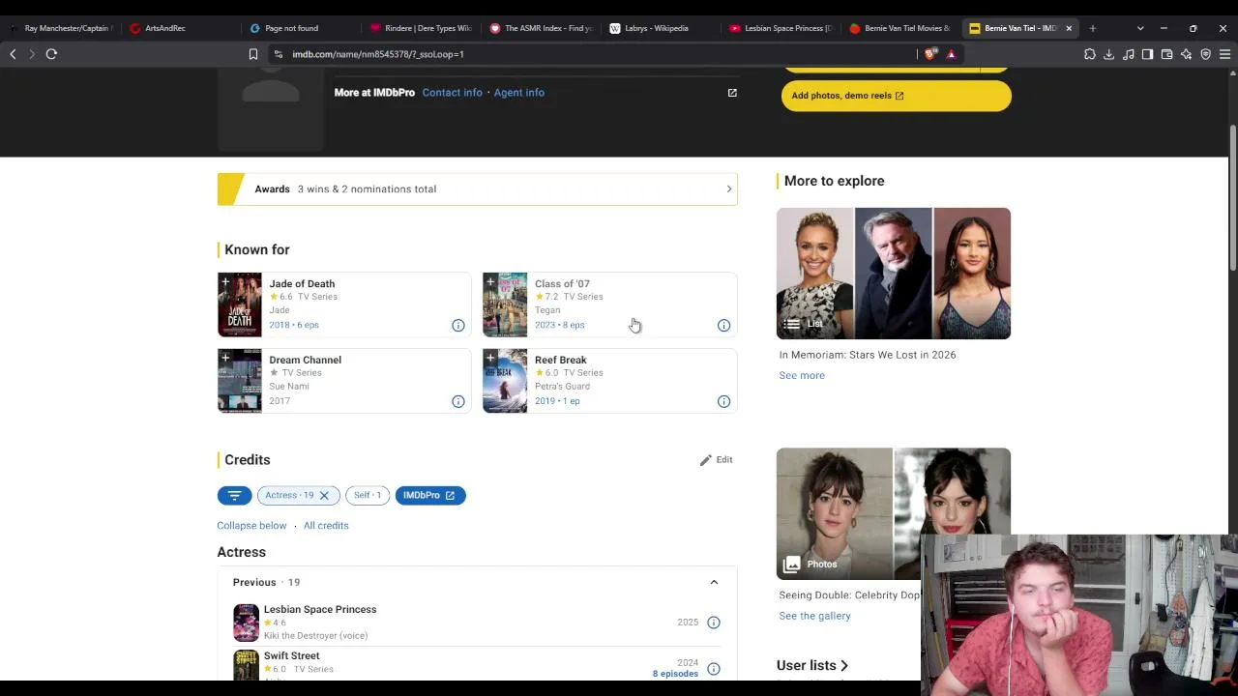Open the credits filter options button
This screenshot has height=696, width=1238.
(x=234, y=495)
